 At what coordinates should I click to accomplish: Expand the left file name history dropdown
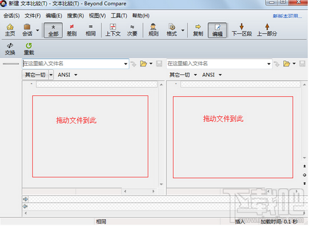[126, 64]
